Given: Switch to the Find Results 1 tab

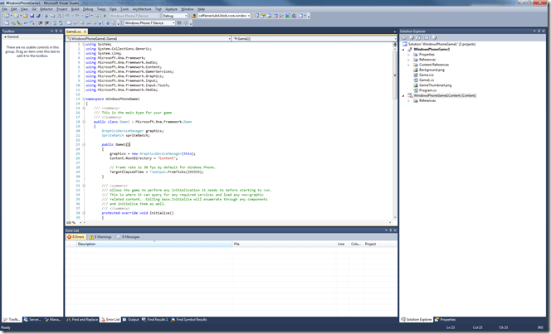Looking at the screenshot, I should coord(155,320).
